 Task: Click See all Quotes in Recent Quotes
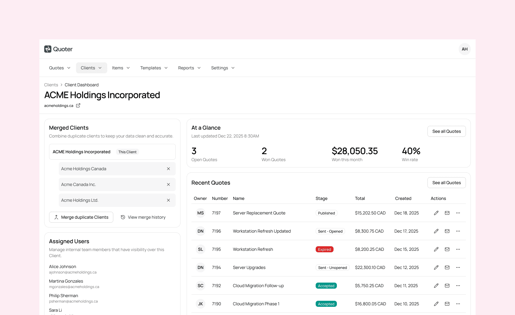click(x=447, y=183)
